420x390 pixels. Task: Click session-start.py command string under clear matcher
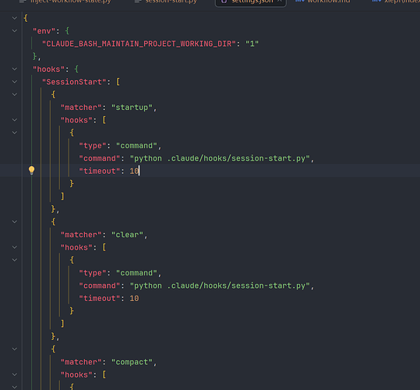220,285
